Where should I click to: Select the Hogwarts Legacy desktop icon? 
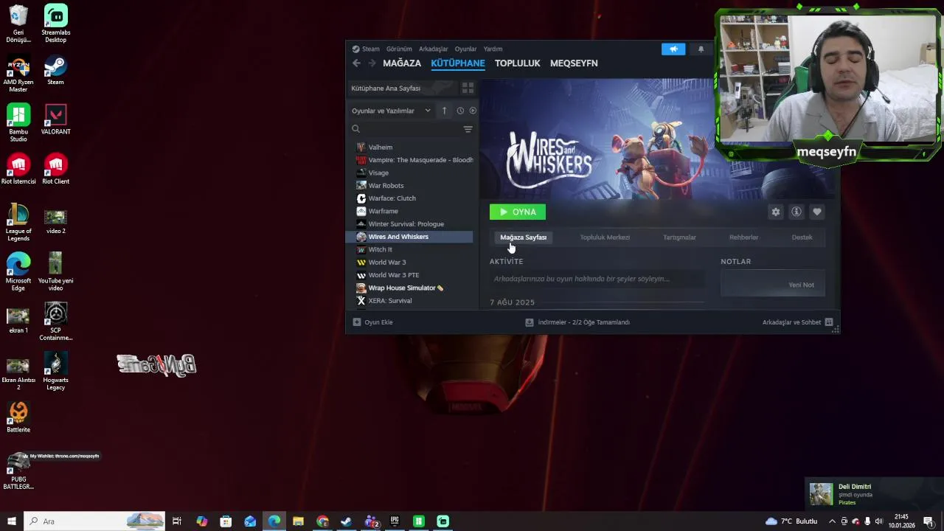coord(55,371)
